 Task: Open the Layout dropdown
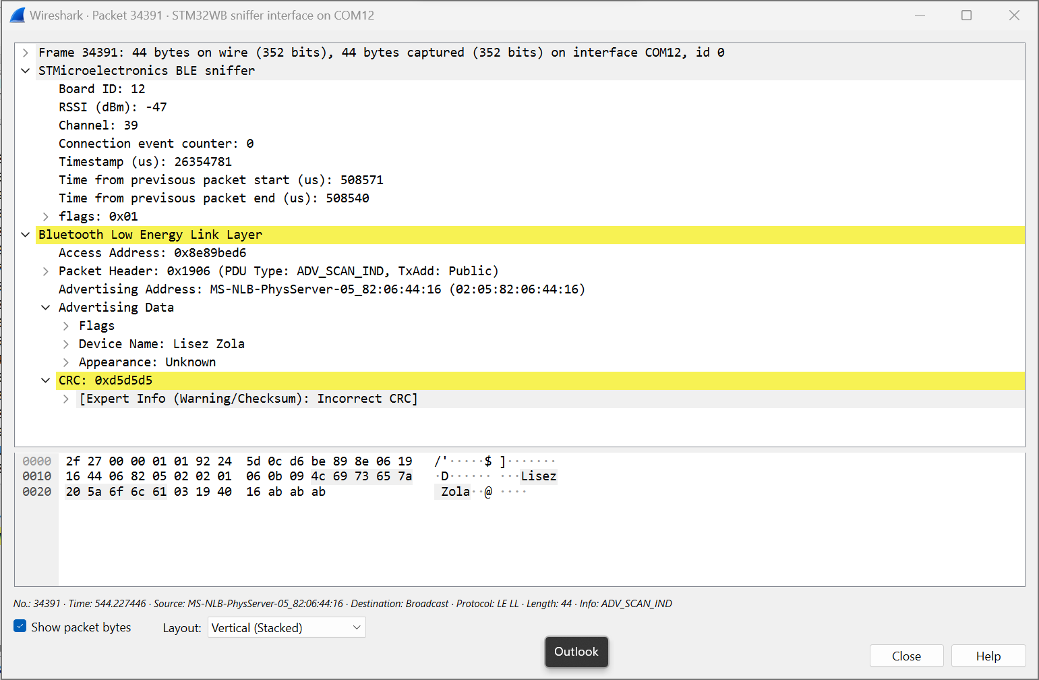(x=287, y=627)
